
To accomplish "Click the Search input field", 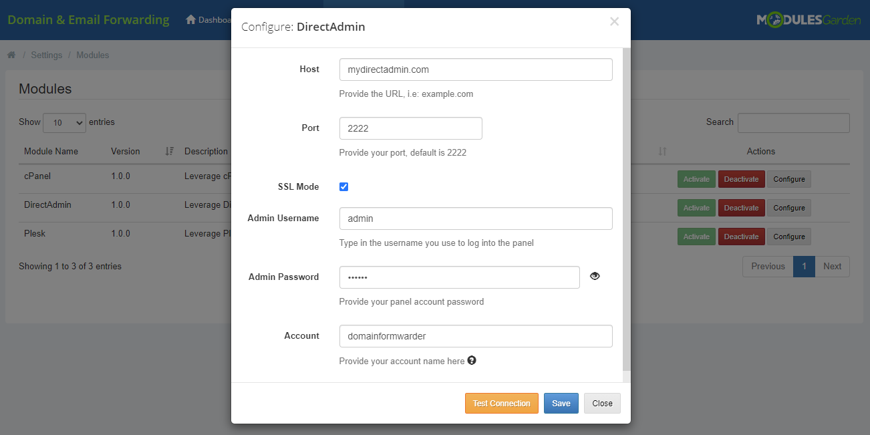I will click(793, 123).
